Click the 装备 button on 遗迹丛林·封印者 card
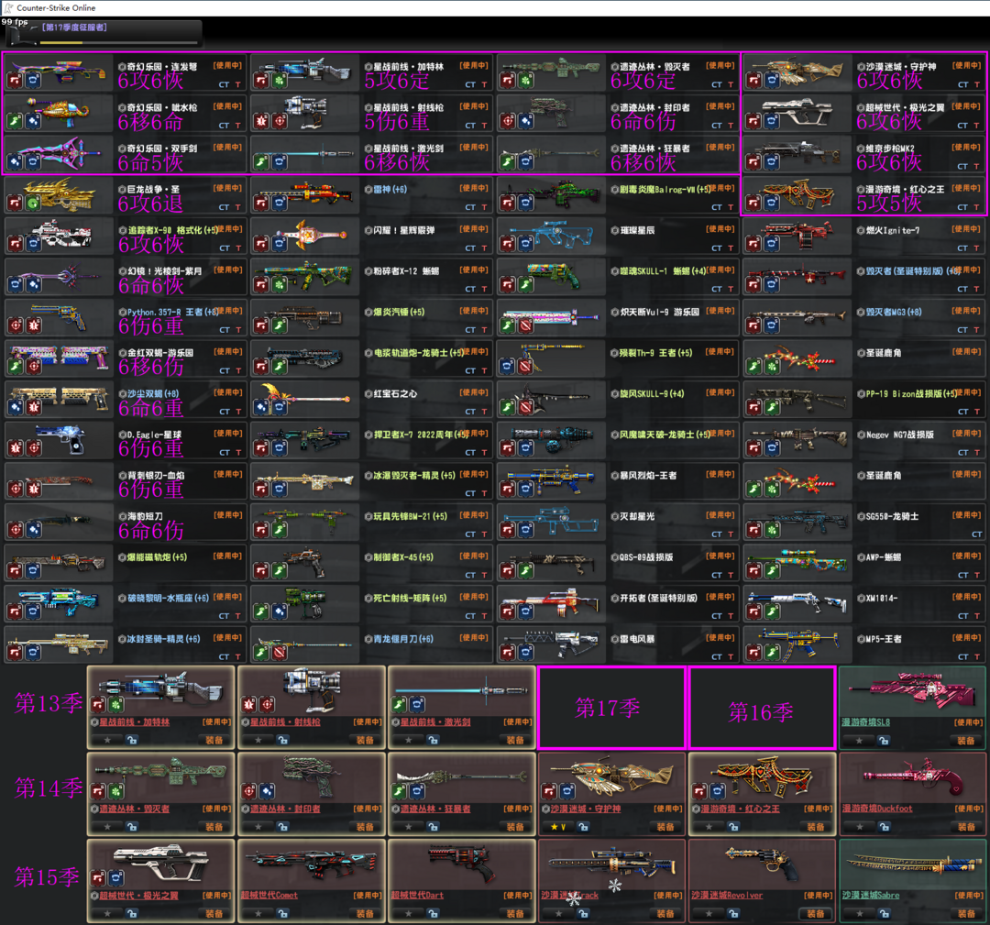 click(365, 827)
